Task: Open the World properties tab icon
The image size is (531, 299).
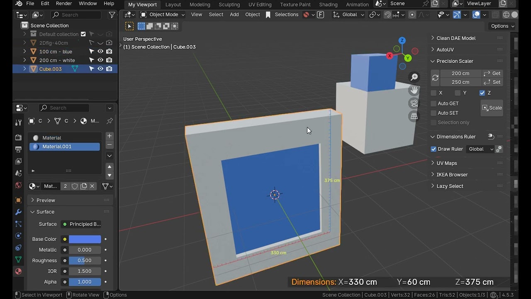Action: tap(18, 185)
